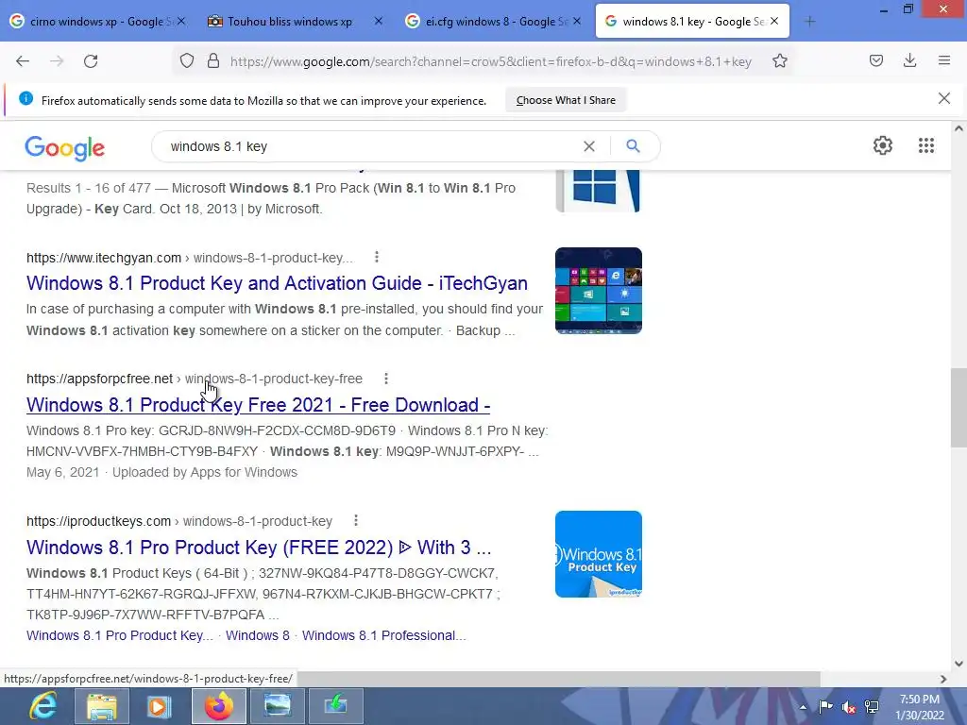Image resolution: width=967 pixels, height=725 pixels.
Task: Show site security padlock info
Action: (213, 61)
